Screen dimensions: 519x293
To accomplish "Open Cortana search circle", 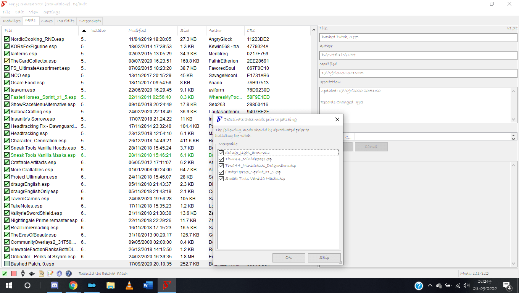I will 27,285.
